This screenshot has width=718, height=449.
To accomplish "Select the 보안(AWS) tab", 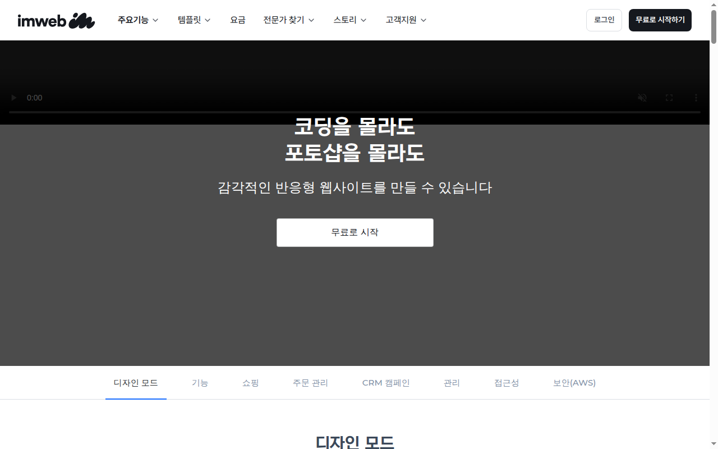I will click(x=574, y=383).
